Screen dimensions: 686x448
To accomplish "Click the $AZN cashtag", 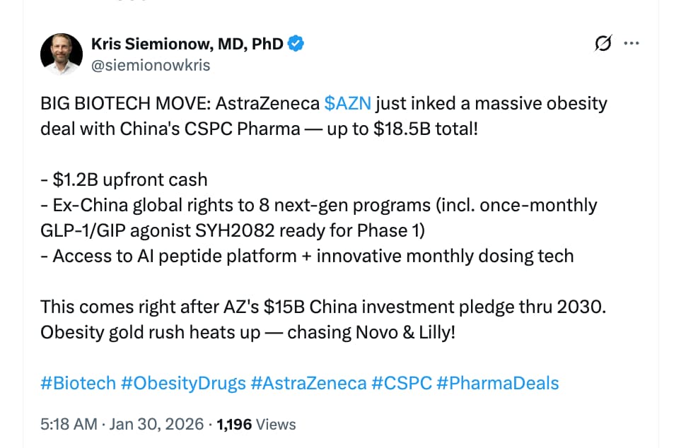I will point(347,104).
